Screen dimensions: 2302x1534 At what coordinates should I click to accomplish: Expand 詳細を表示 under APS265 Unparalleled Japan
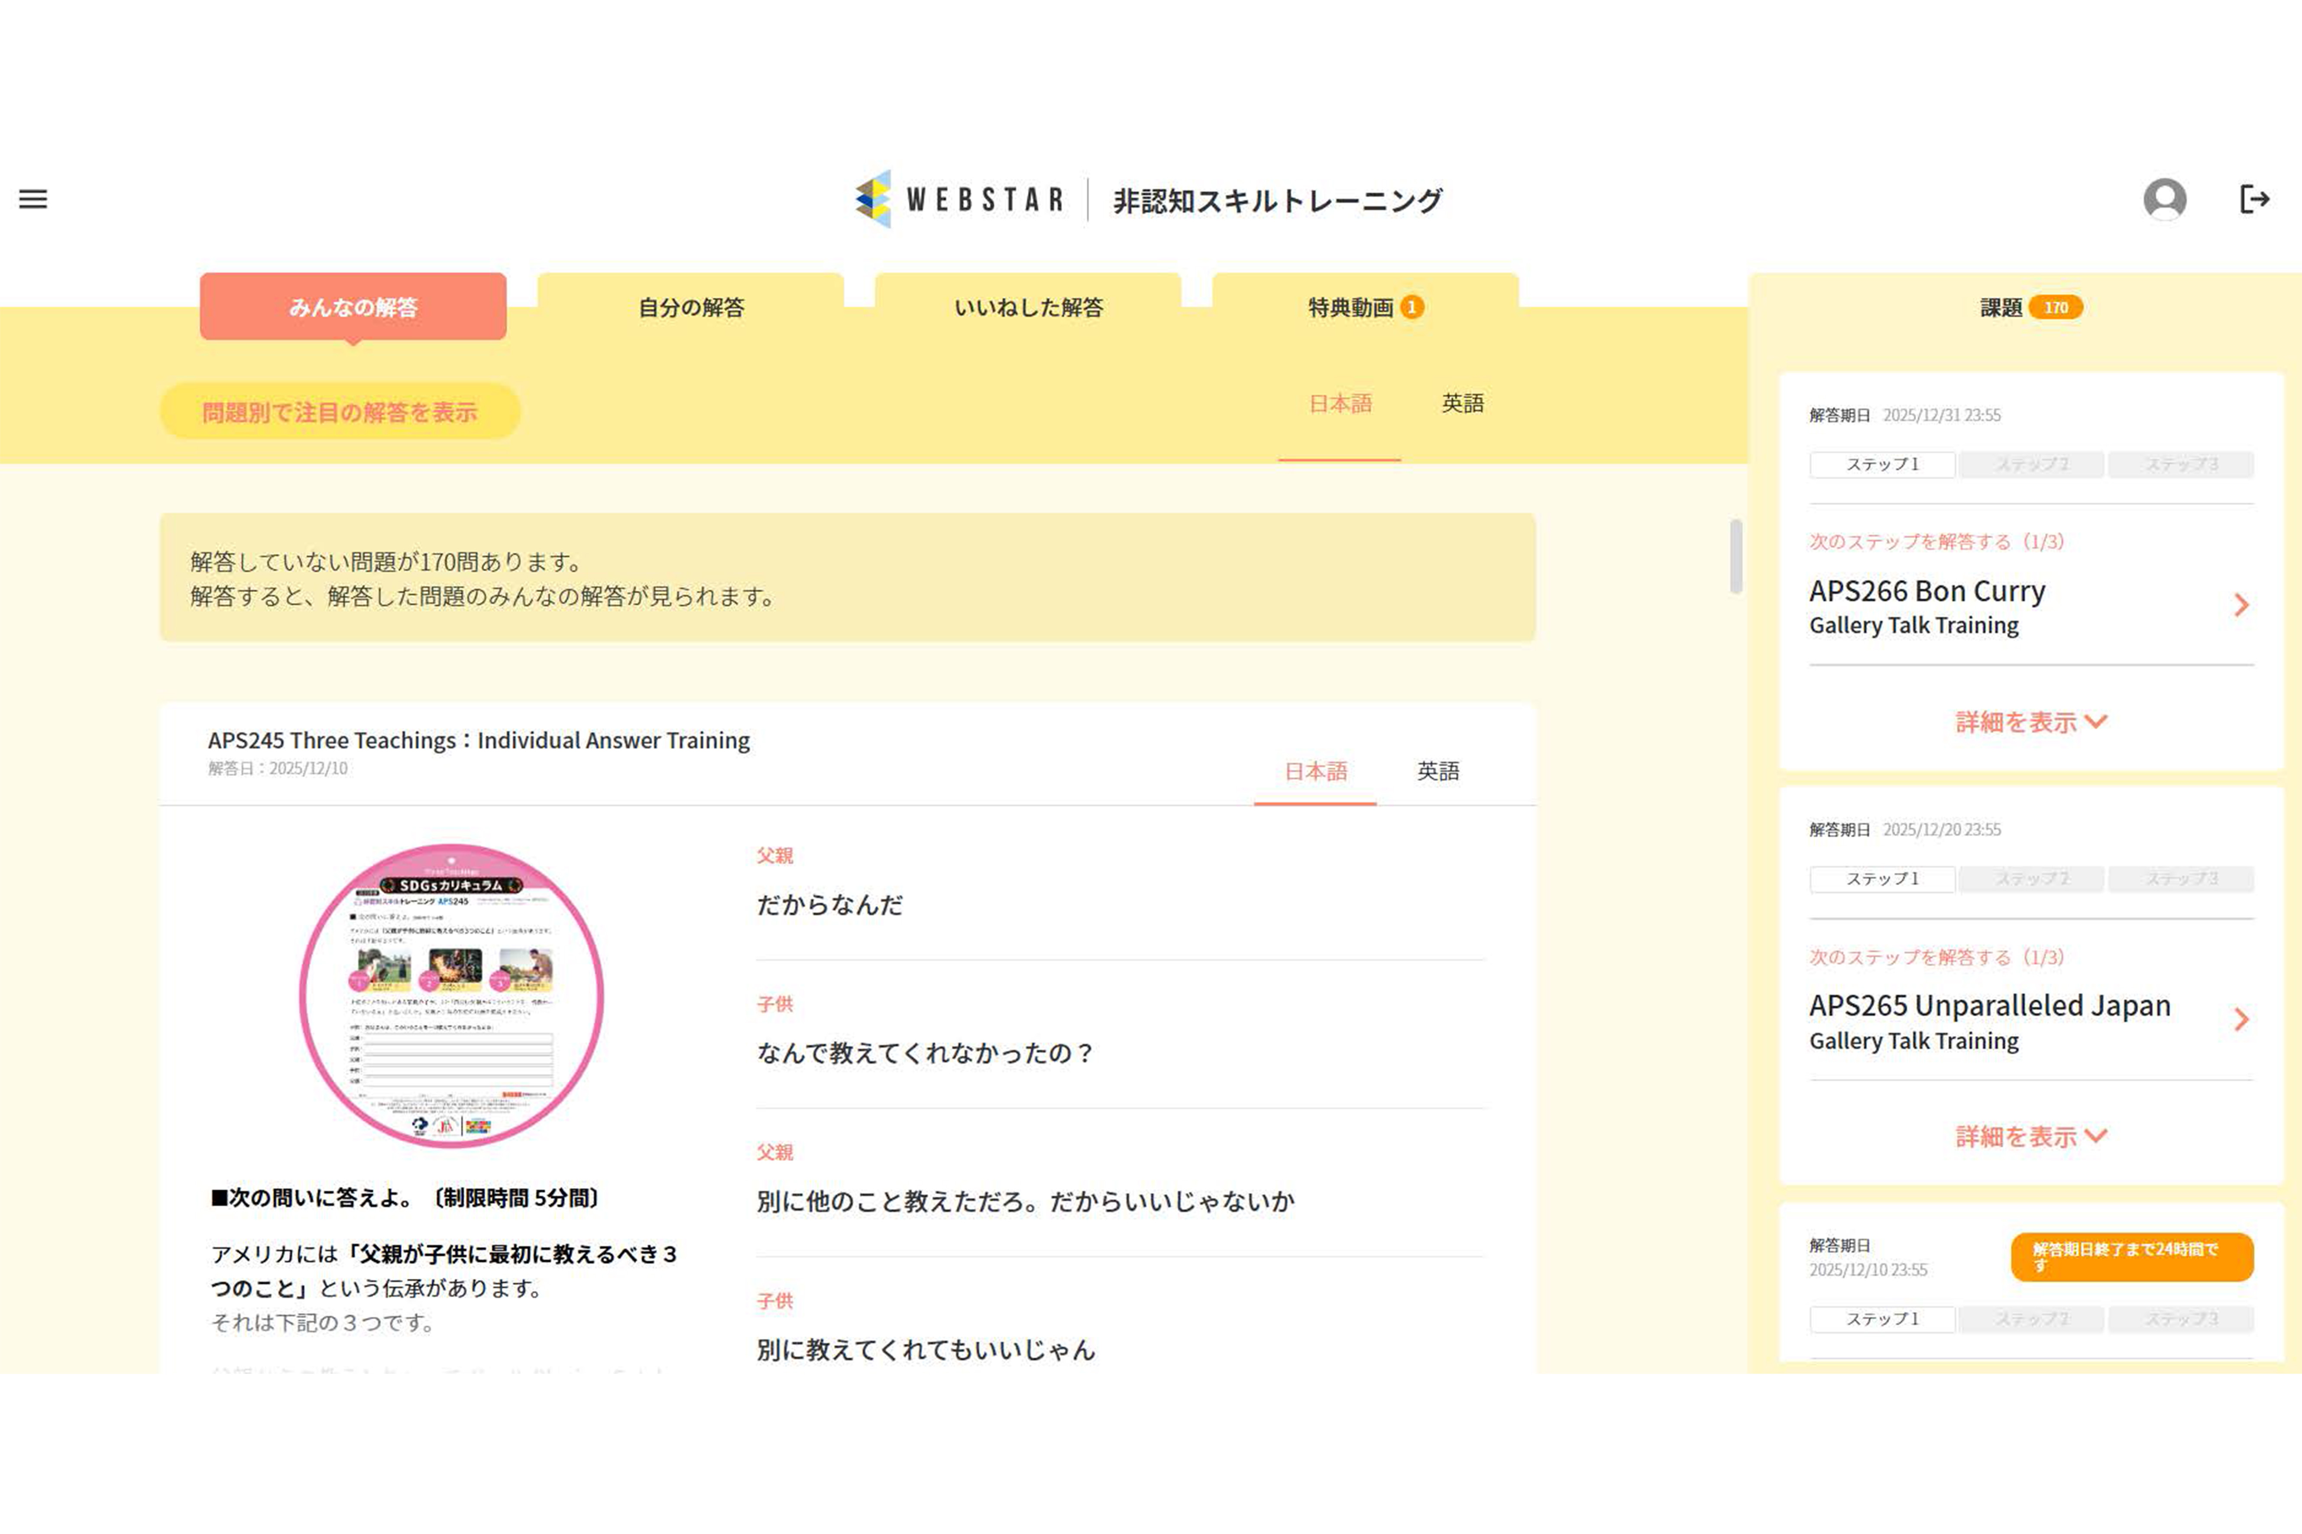[2030, 1136]
